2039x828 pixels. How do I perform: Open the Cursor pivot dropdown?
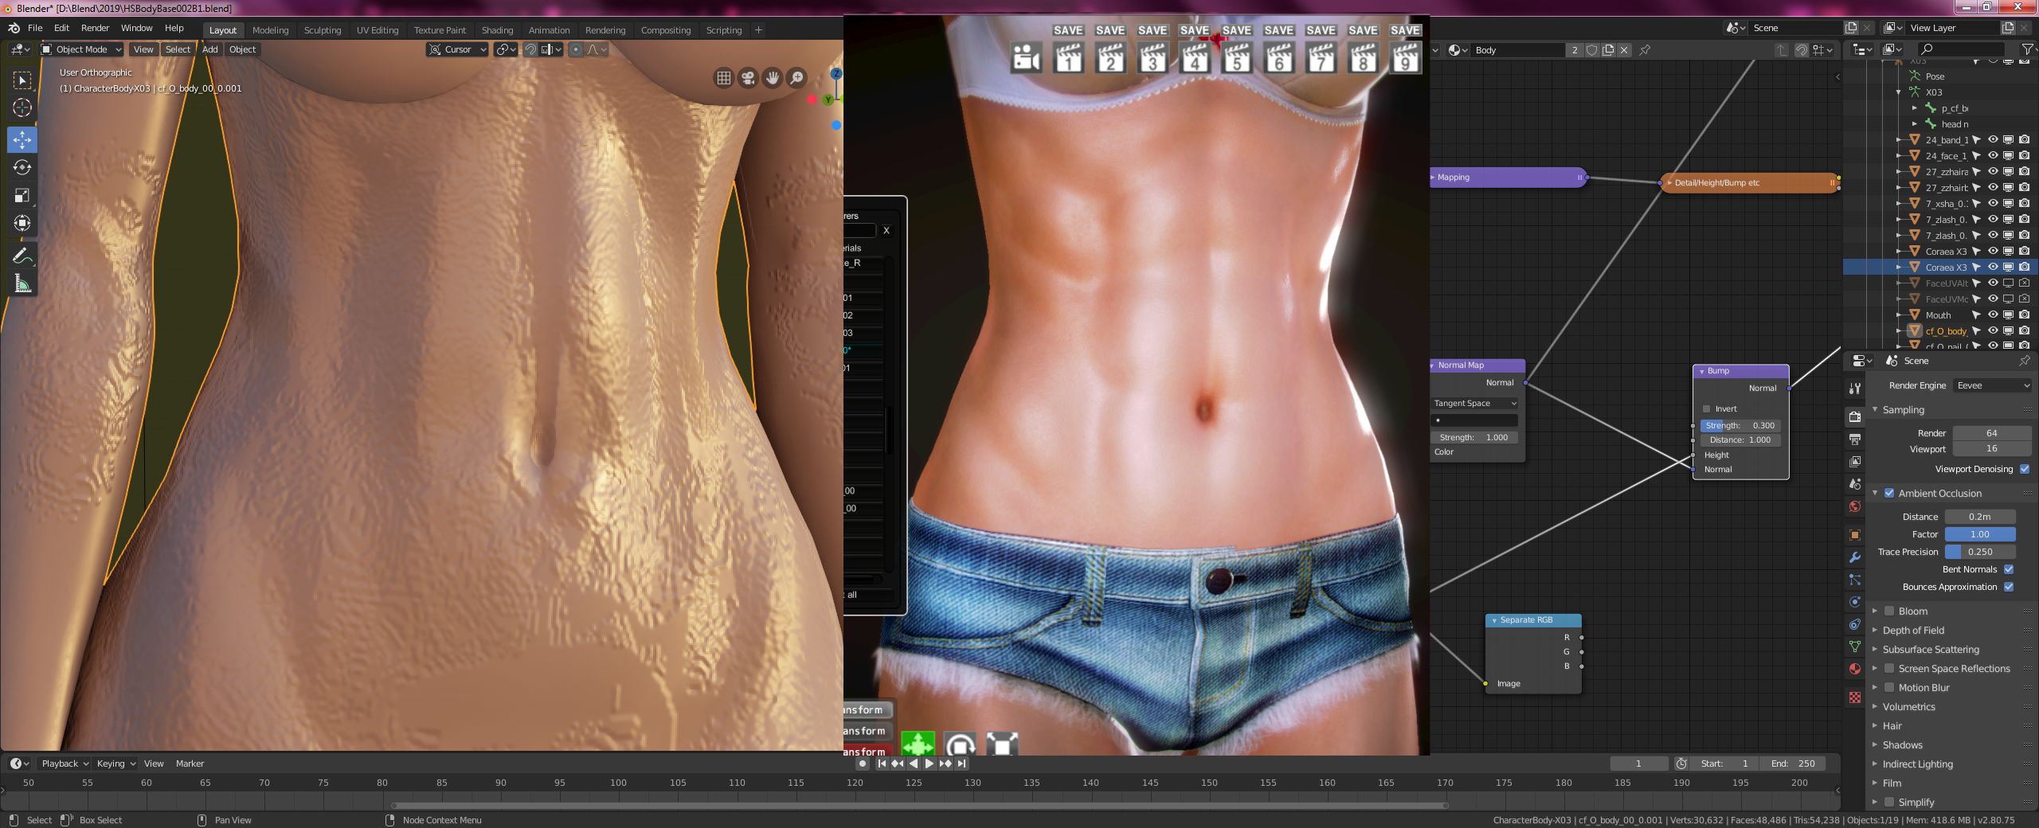pyautogui.click(x=458, y=49)
